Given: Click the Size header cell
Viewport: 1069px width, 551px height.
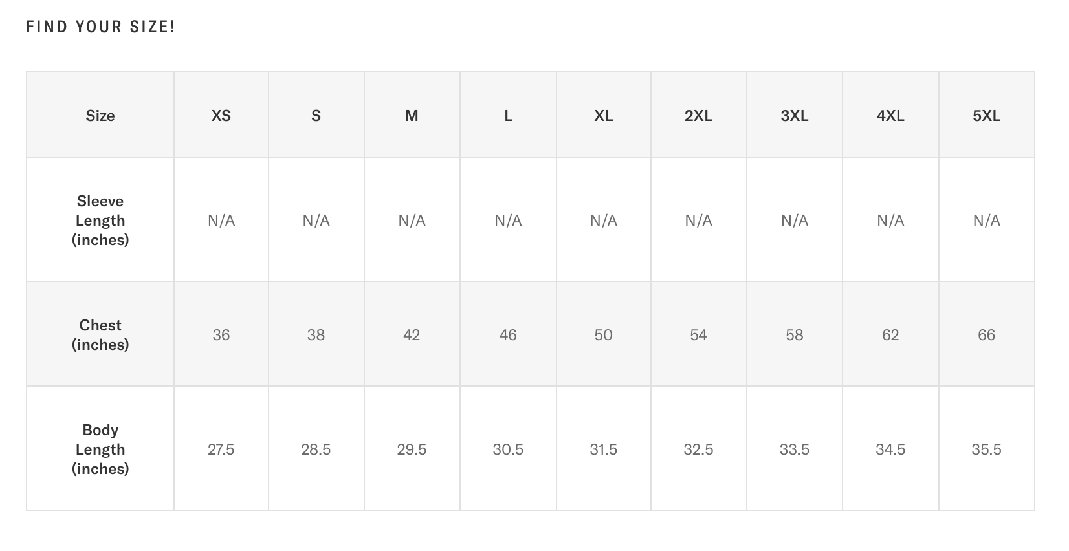Looking at the screenshot, I should click(x=100, y=115).
